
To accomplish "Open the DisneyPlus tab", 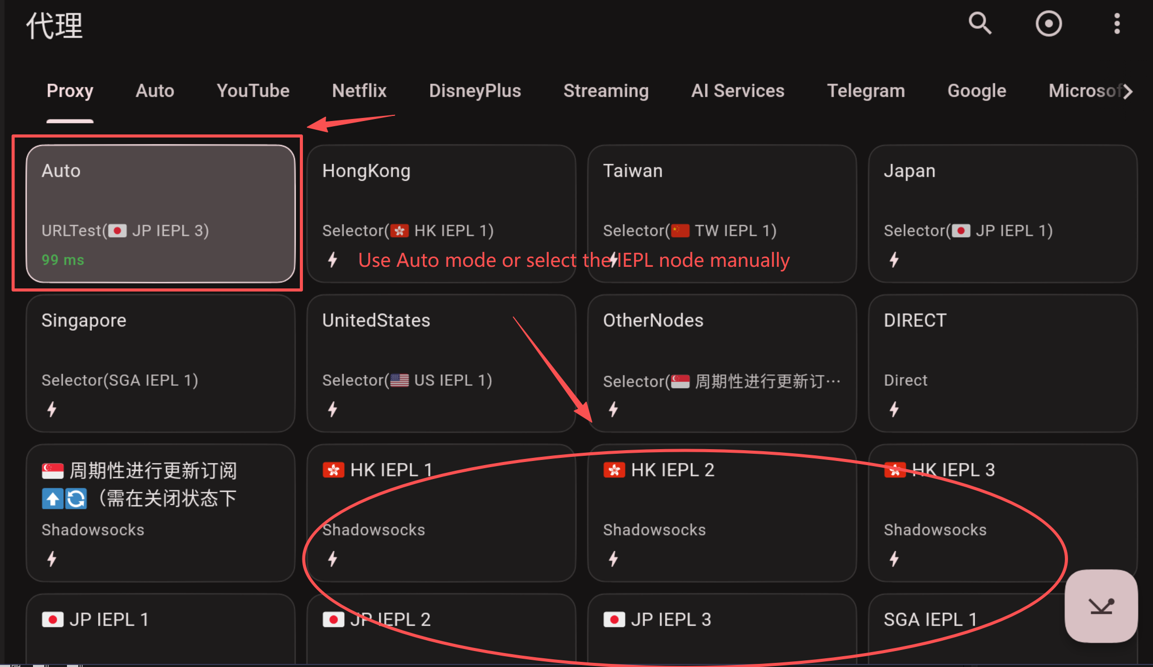I will tap(475, 91).
